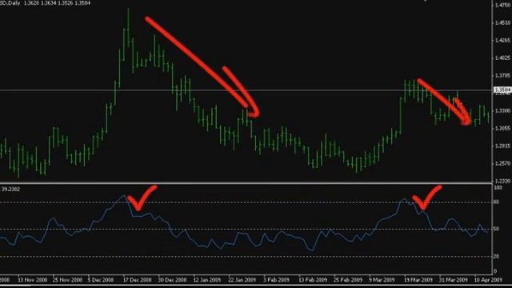Click the 1.2330 price axis label
This screenshot has height=288, width=512.
[x=502, y=181]
